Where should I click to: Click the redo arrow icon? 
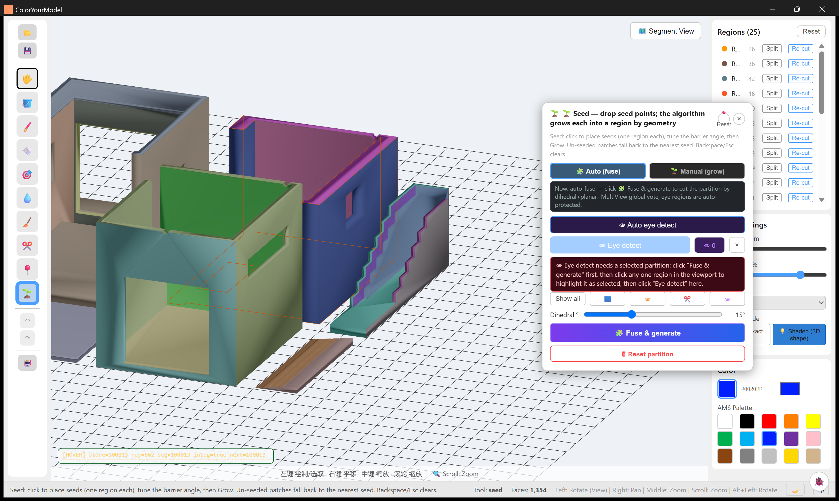point(27,338)
